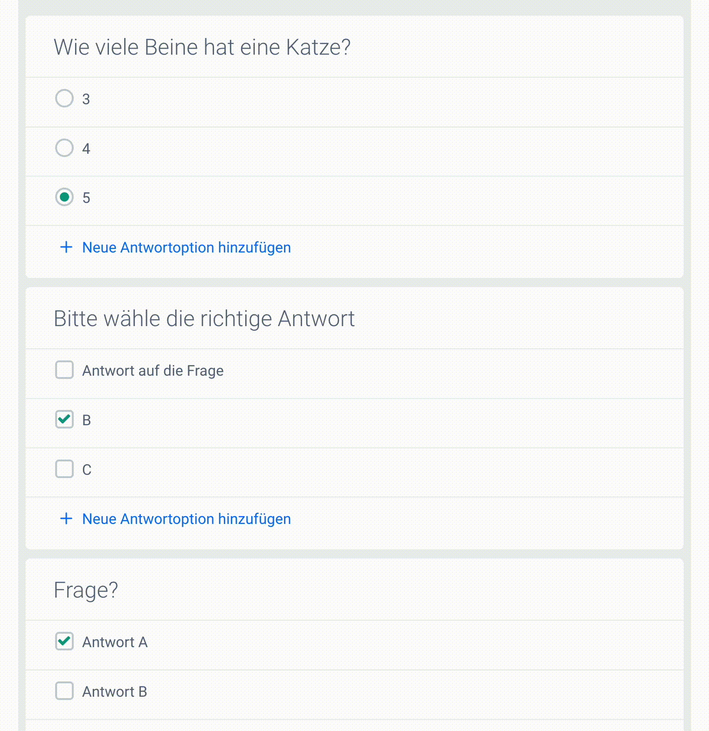Tick the "Antwort B" checkbox
709x731 pixels.
pos(64,691)
